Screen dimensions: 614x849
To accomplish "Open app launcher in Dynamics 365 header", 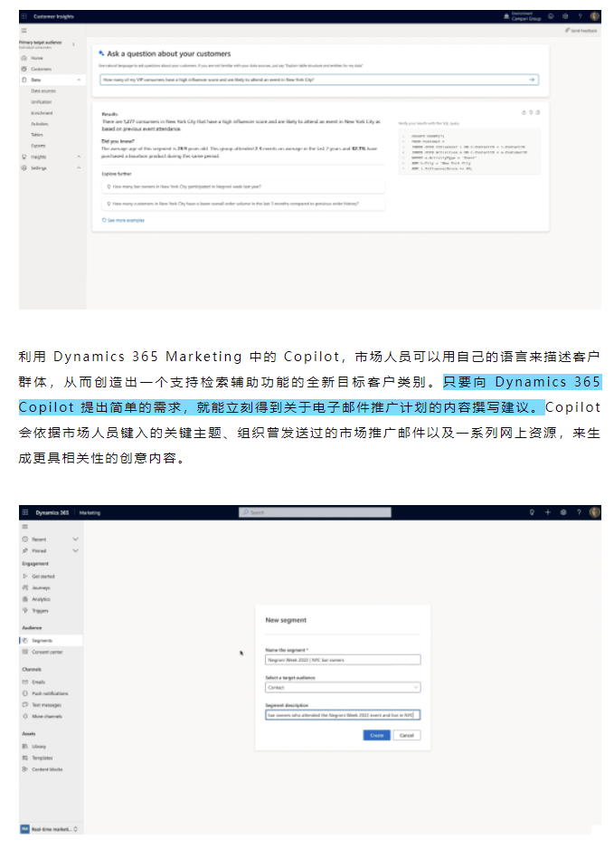I will click(25, 512).
